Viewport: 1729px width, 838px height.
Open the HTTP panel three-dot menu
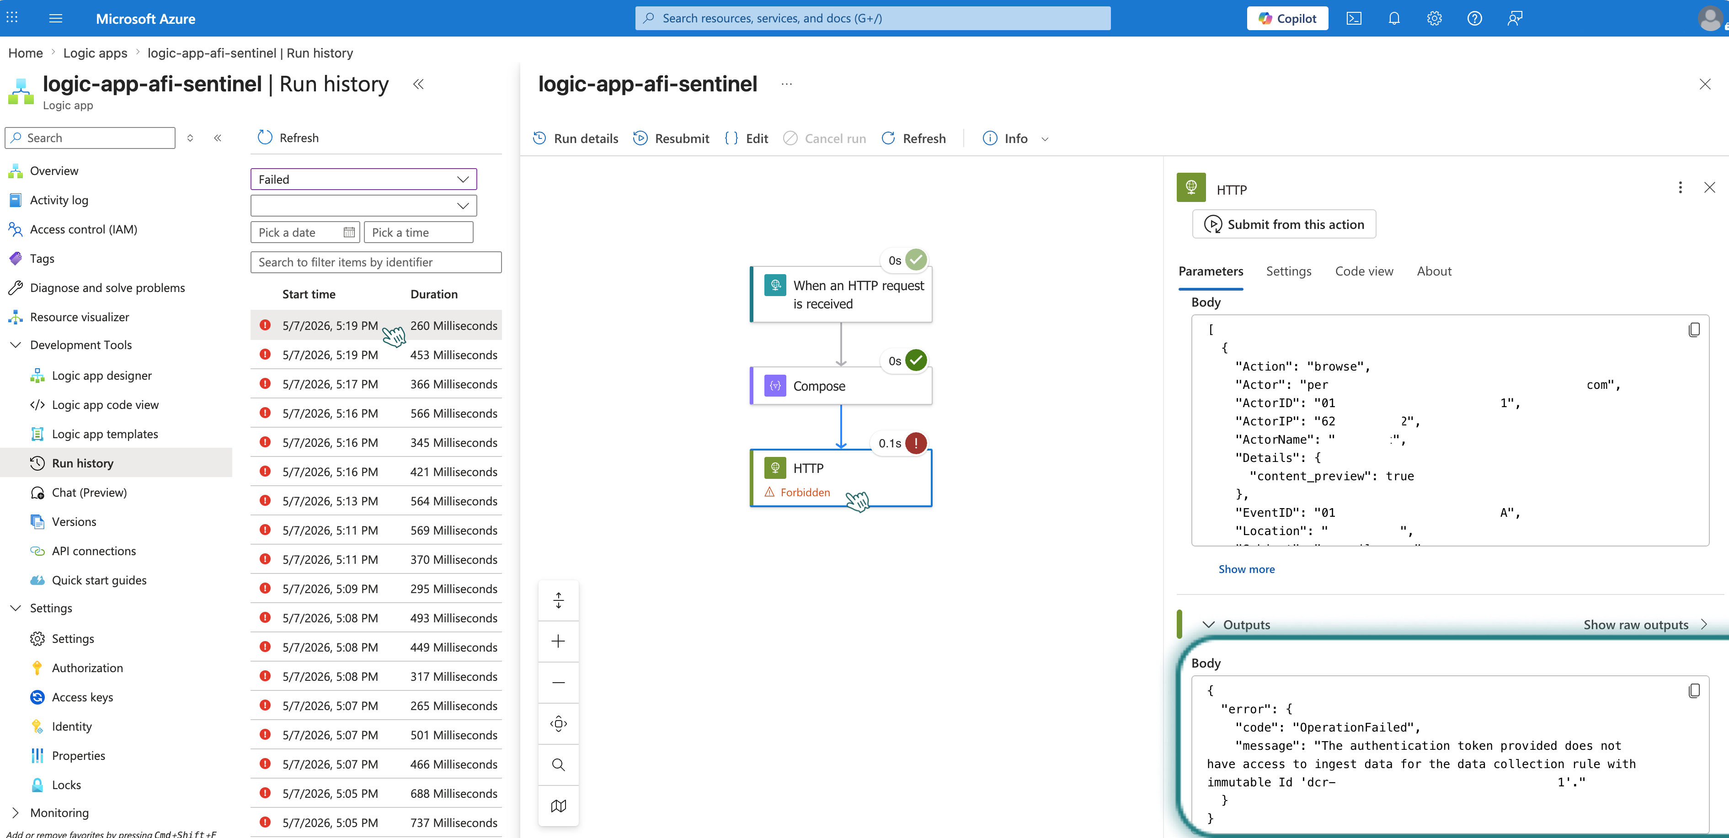(1680, 187)
